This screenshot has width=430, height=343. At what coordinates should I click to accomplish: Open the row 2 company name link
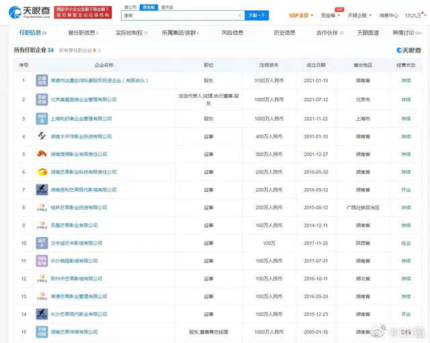pos(83,99)
